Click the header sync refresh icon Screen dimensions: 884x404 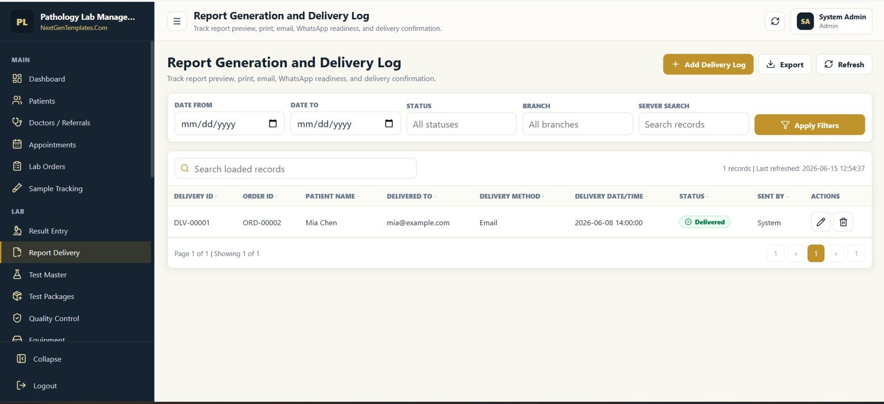click(775, 21)
